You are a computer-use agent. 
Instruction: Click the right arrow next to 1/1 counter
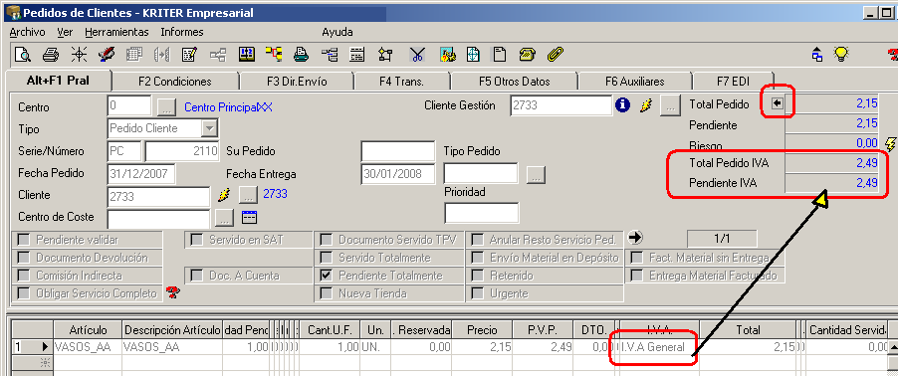click(x=635, y=238)
